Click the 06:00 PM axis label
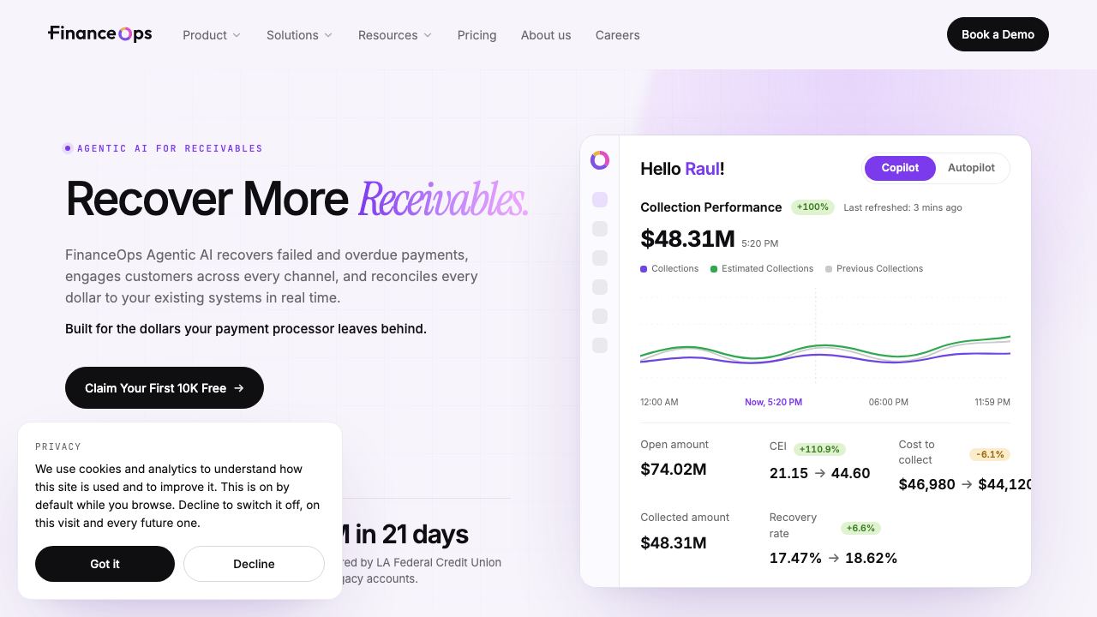Screen dimensions: 1097x617 (889, 402)
